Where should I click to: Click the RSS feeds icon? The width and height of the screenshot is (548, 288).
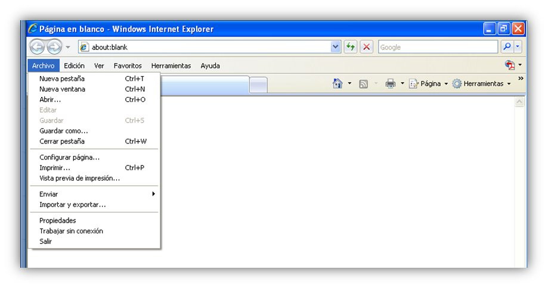coord(364,84)
